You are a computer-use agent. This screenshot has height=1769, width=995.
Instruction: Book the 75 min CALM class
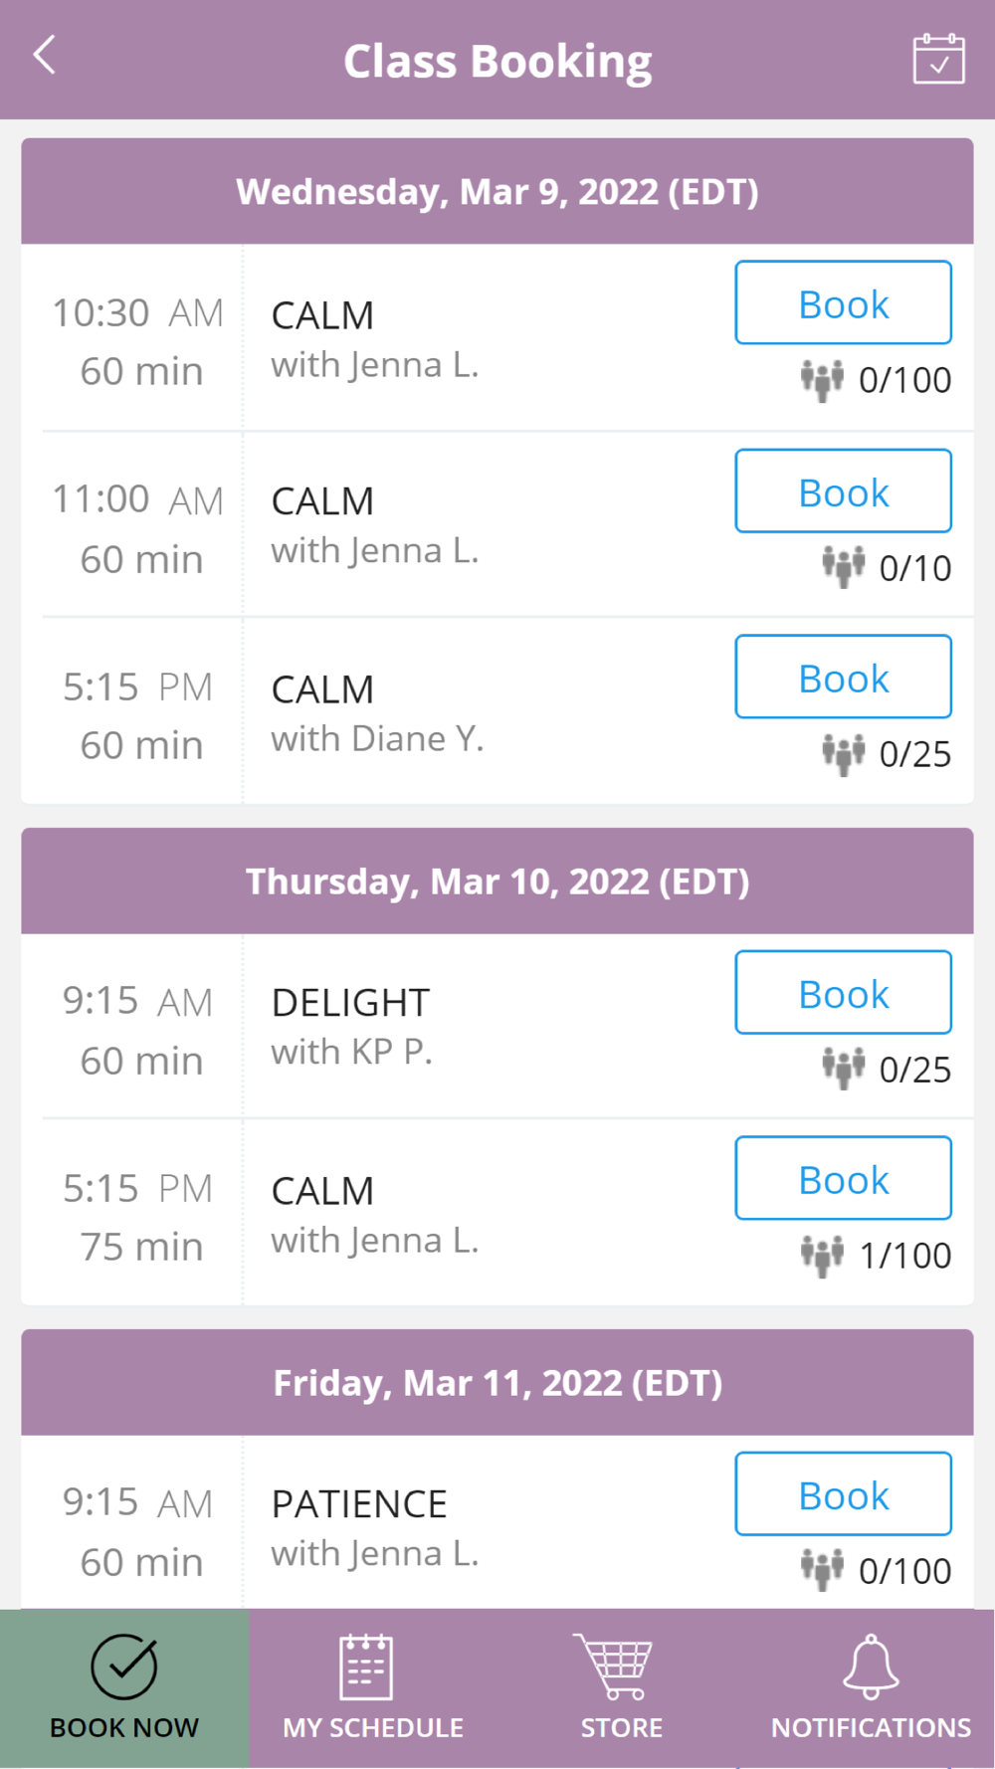click(843, 1179)
